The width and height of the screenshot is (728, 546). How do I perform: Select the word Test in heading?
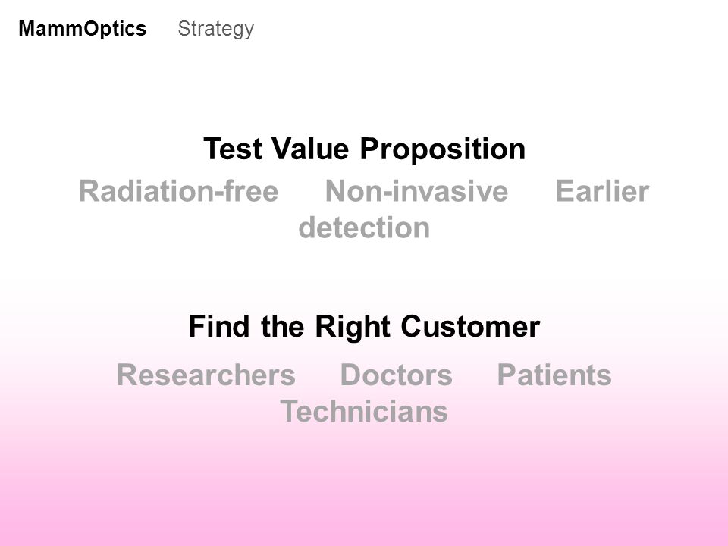coord(232,149)
